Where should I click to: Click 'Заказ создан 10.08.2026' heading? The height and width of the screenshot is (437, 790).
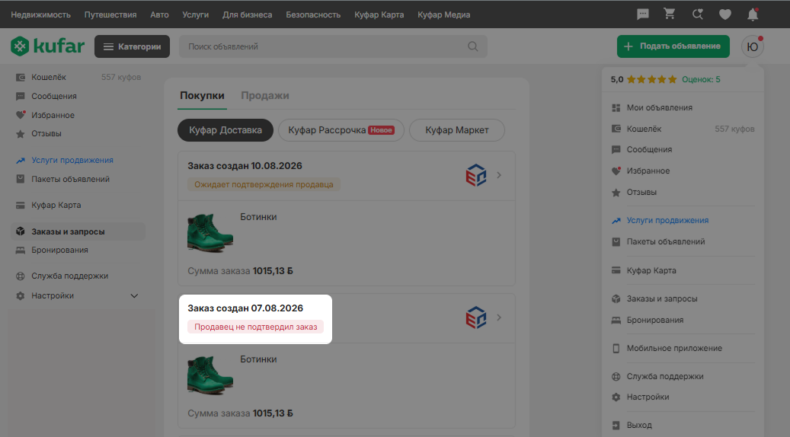[245, 166]
